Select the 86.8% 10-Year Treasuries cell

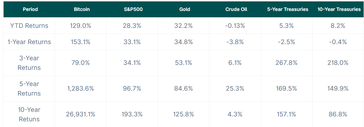(x=338, y=114)
